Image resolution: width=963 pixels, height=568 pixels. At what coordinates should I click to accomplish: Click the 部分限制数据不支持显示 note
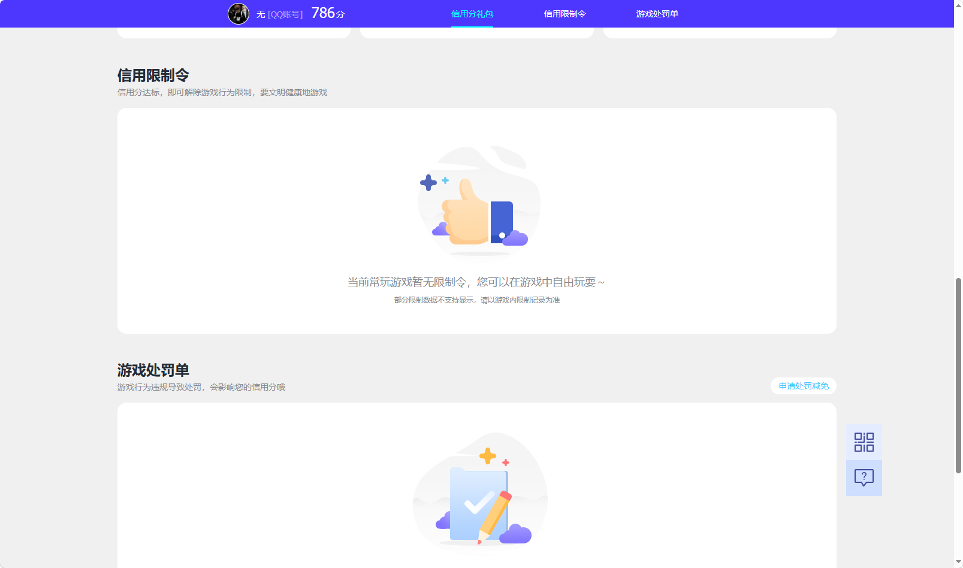click(477, 300)
